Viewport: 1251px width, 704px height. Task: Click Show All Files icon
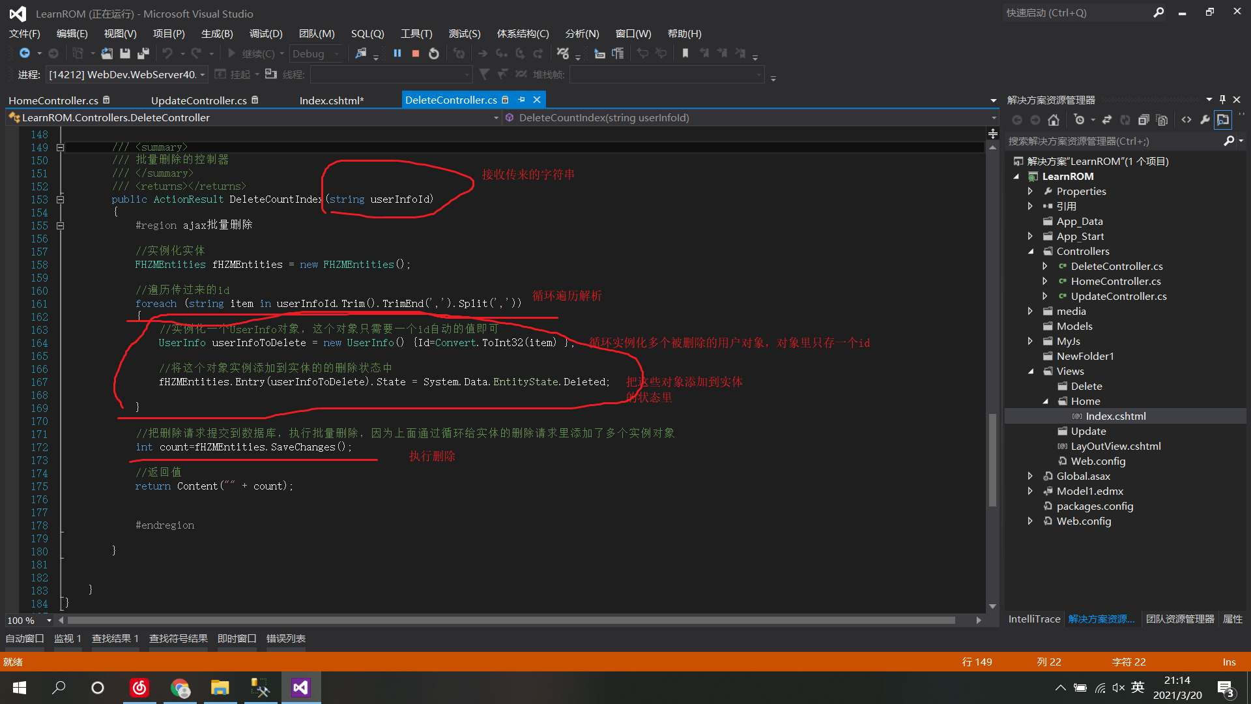pyautogui.click(x=1162, y=120)
